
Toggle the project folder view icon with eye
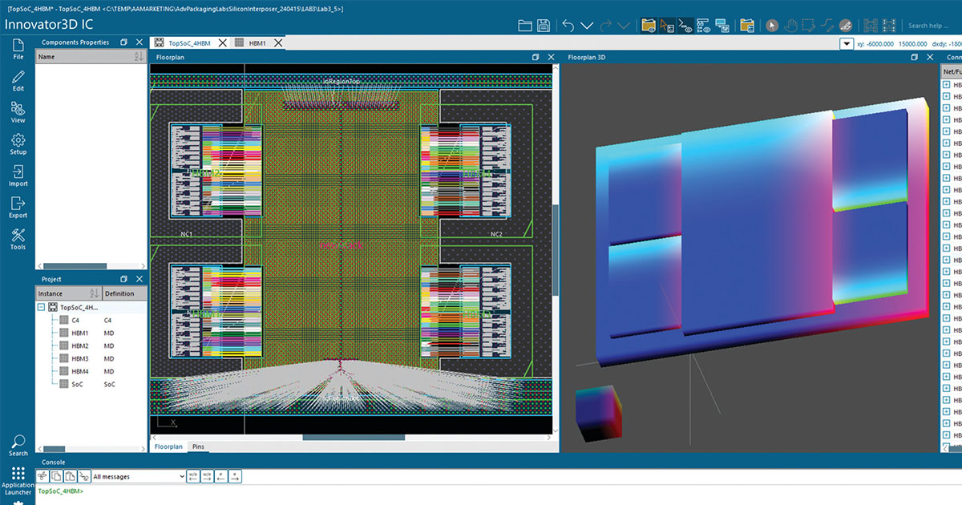649,25
